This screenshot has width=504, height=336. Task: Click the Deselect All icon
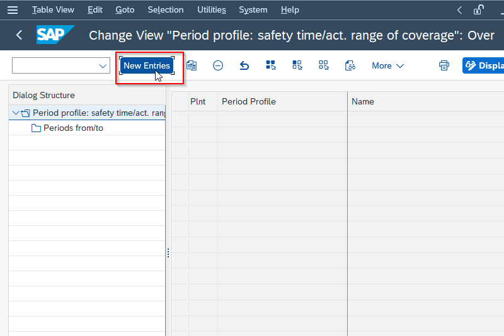(323, 65)
